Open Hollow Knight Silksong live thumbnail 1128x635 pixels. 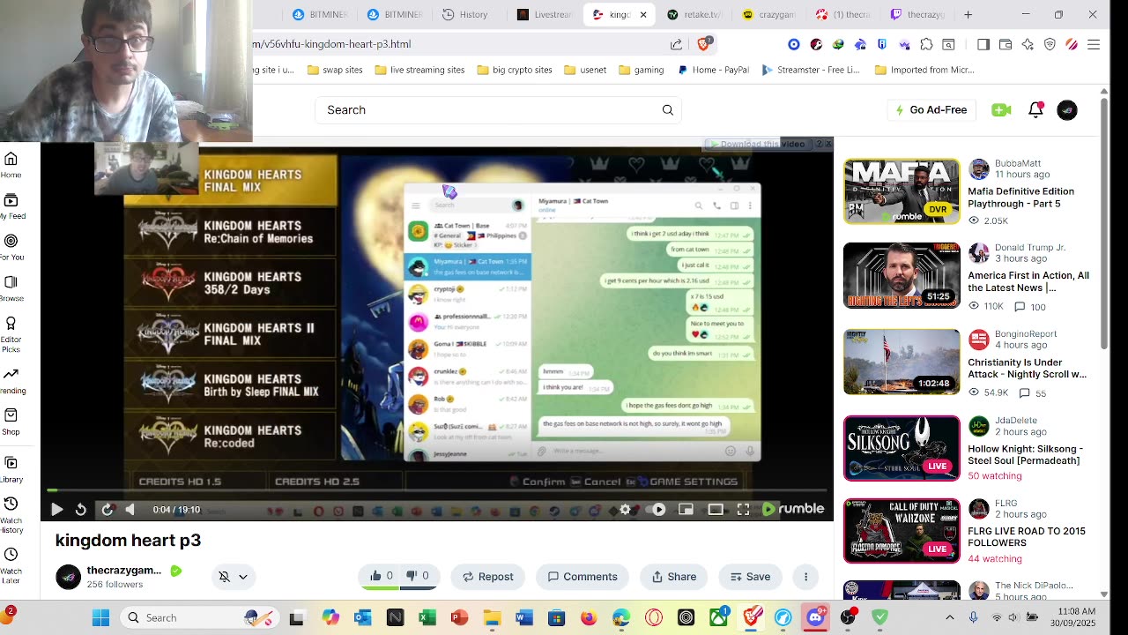(902, 448)
